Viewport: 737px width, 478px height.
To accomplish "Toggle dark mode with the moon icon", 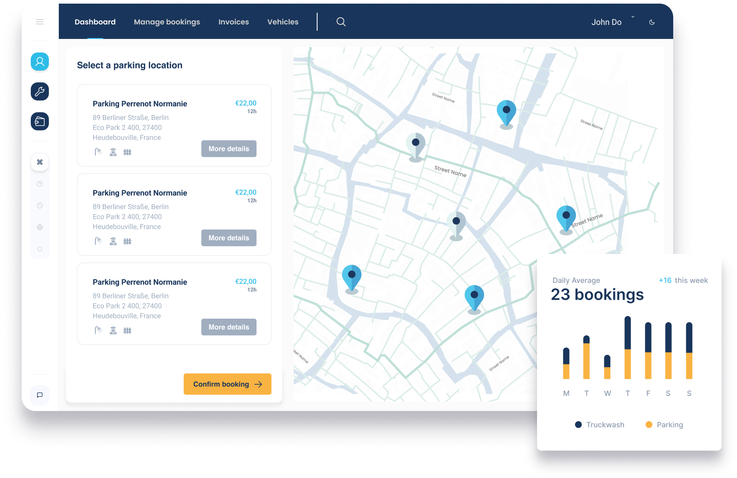I will pyautogui.click(x=652, y=22).
